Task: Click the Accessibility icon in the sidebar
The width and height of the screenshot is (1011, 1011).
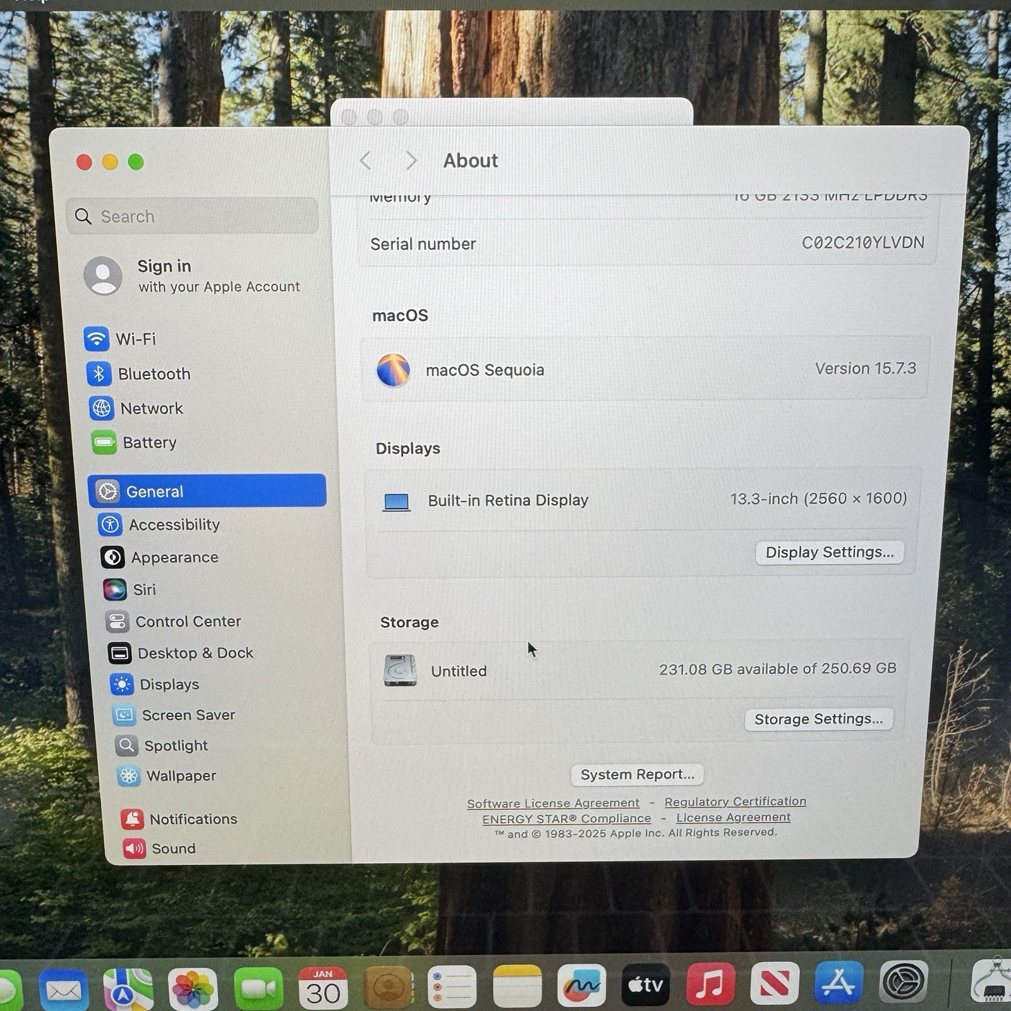Action: 110,524
